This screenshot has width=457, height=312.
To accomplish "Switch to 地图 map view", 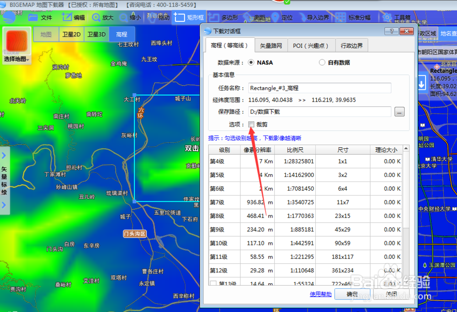I will coord(46,34).
